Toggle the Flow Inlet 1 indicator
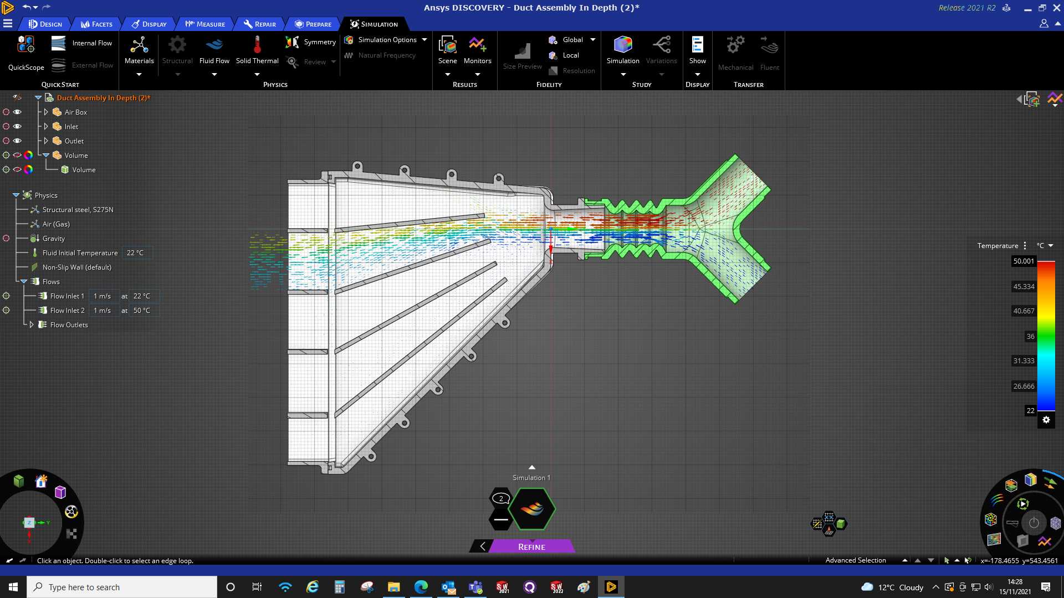This screenshot has width=1064, height=598. [x=6, y=296]
